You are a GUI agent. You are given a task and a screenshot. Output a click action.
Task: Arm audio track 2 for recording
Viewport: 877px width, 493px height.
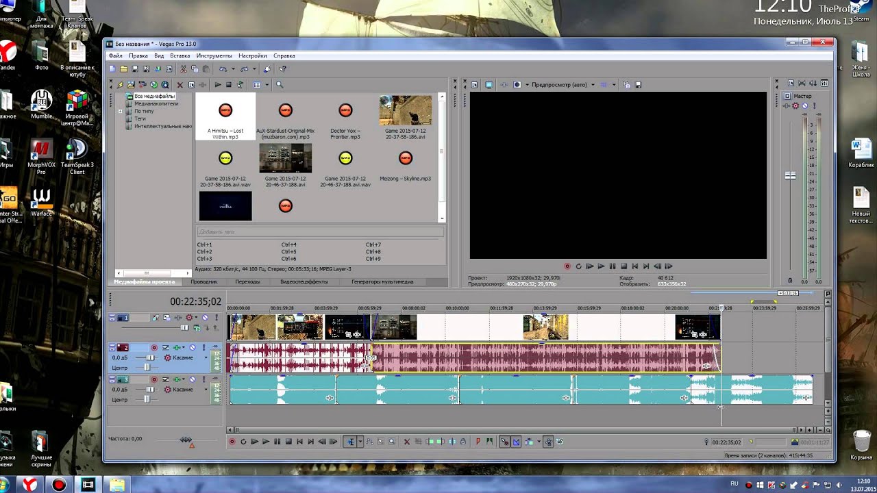click(154, 348)
